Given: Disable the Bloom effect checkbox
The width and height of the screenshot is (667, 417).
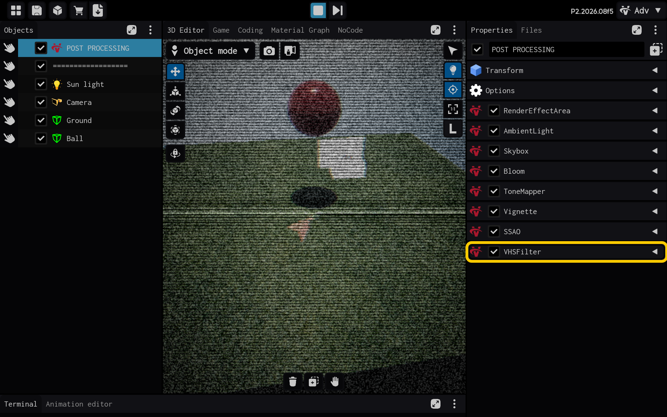Looking at the screenshot, I should click(x=494, y=171).
